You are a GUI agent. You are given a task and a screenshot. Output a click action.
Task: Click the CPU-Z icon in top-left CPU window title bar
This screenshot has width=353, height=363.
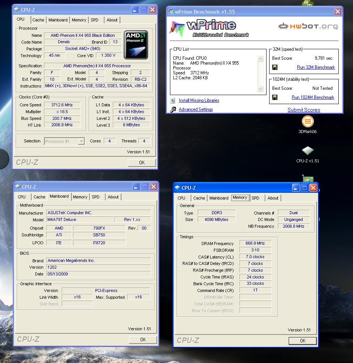(x=17, y=9)
